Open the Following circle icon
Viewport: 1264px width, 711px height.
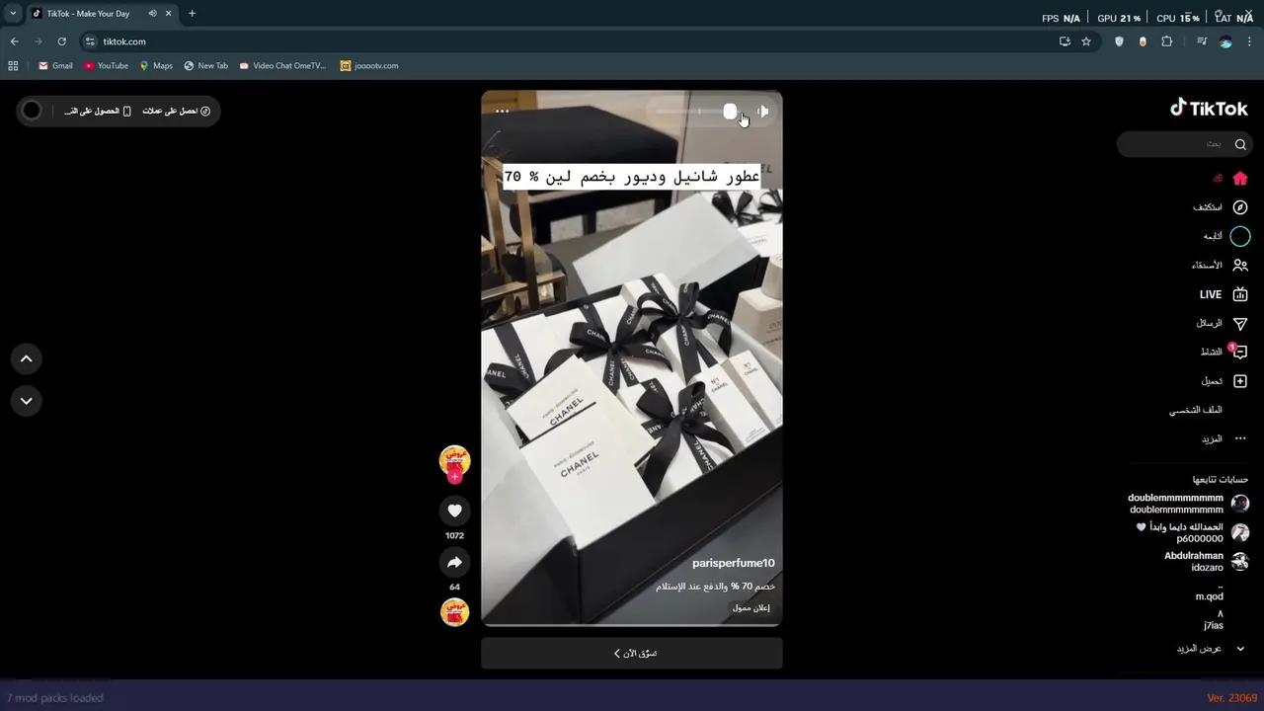tap(1240, 236)
